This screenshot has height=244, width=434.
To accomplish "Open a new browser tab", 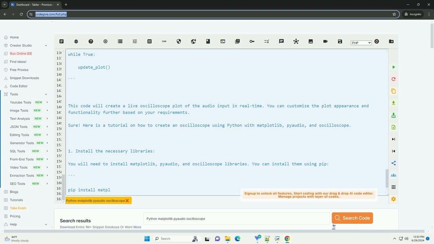I will pyautogui.click(x=66, y=5).
